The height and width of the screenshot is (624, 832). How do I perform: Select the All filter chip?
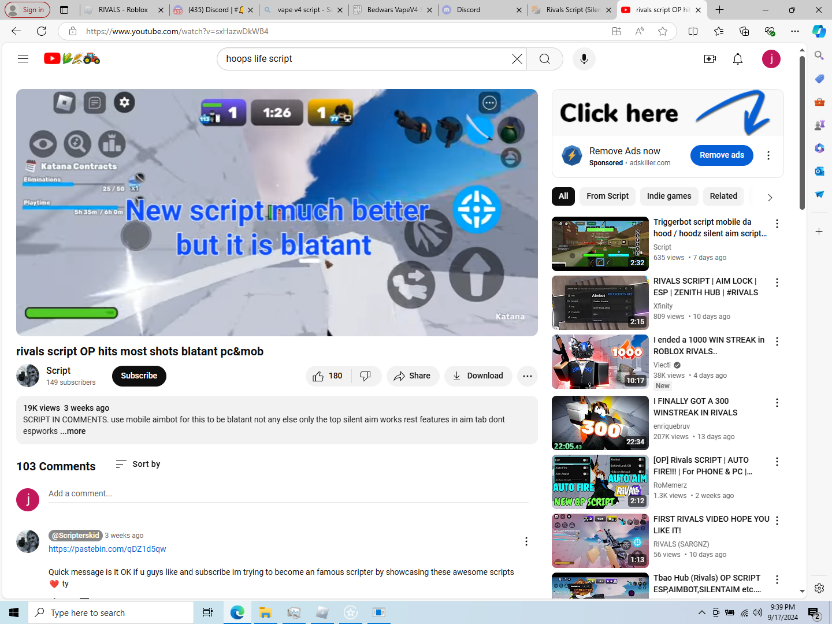point(563,196)
